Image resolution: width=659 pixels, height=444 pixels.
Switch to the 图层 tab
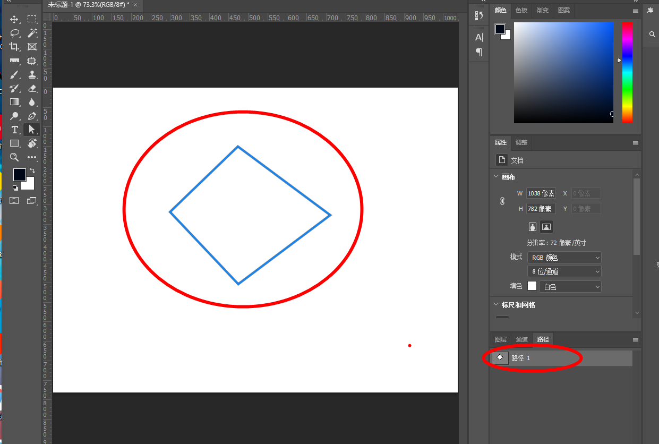tap(500, 339)
